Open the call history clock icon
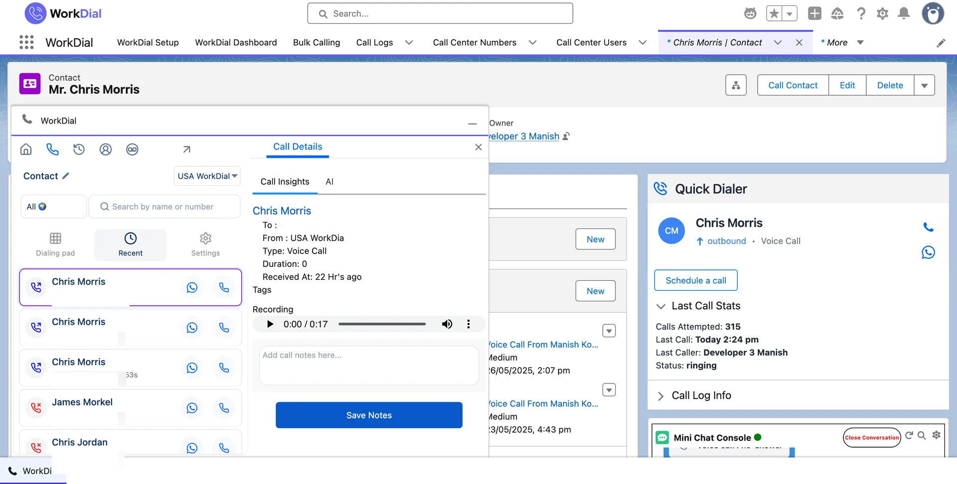 (x=79, y=149)
